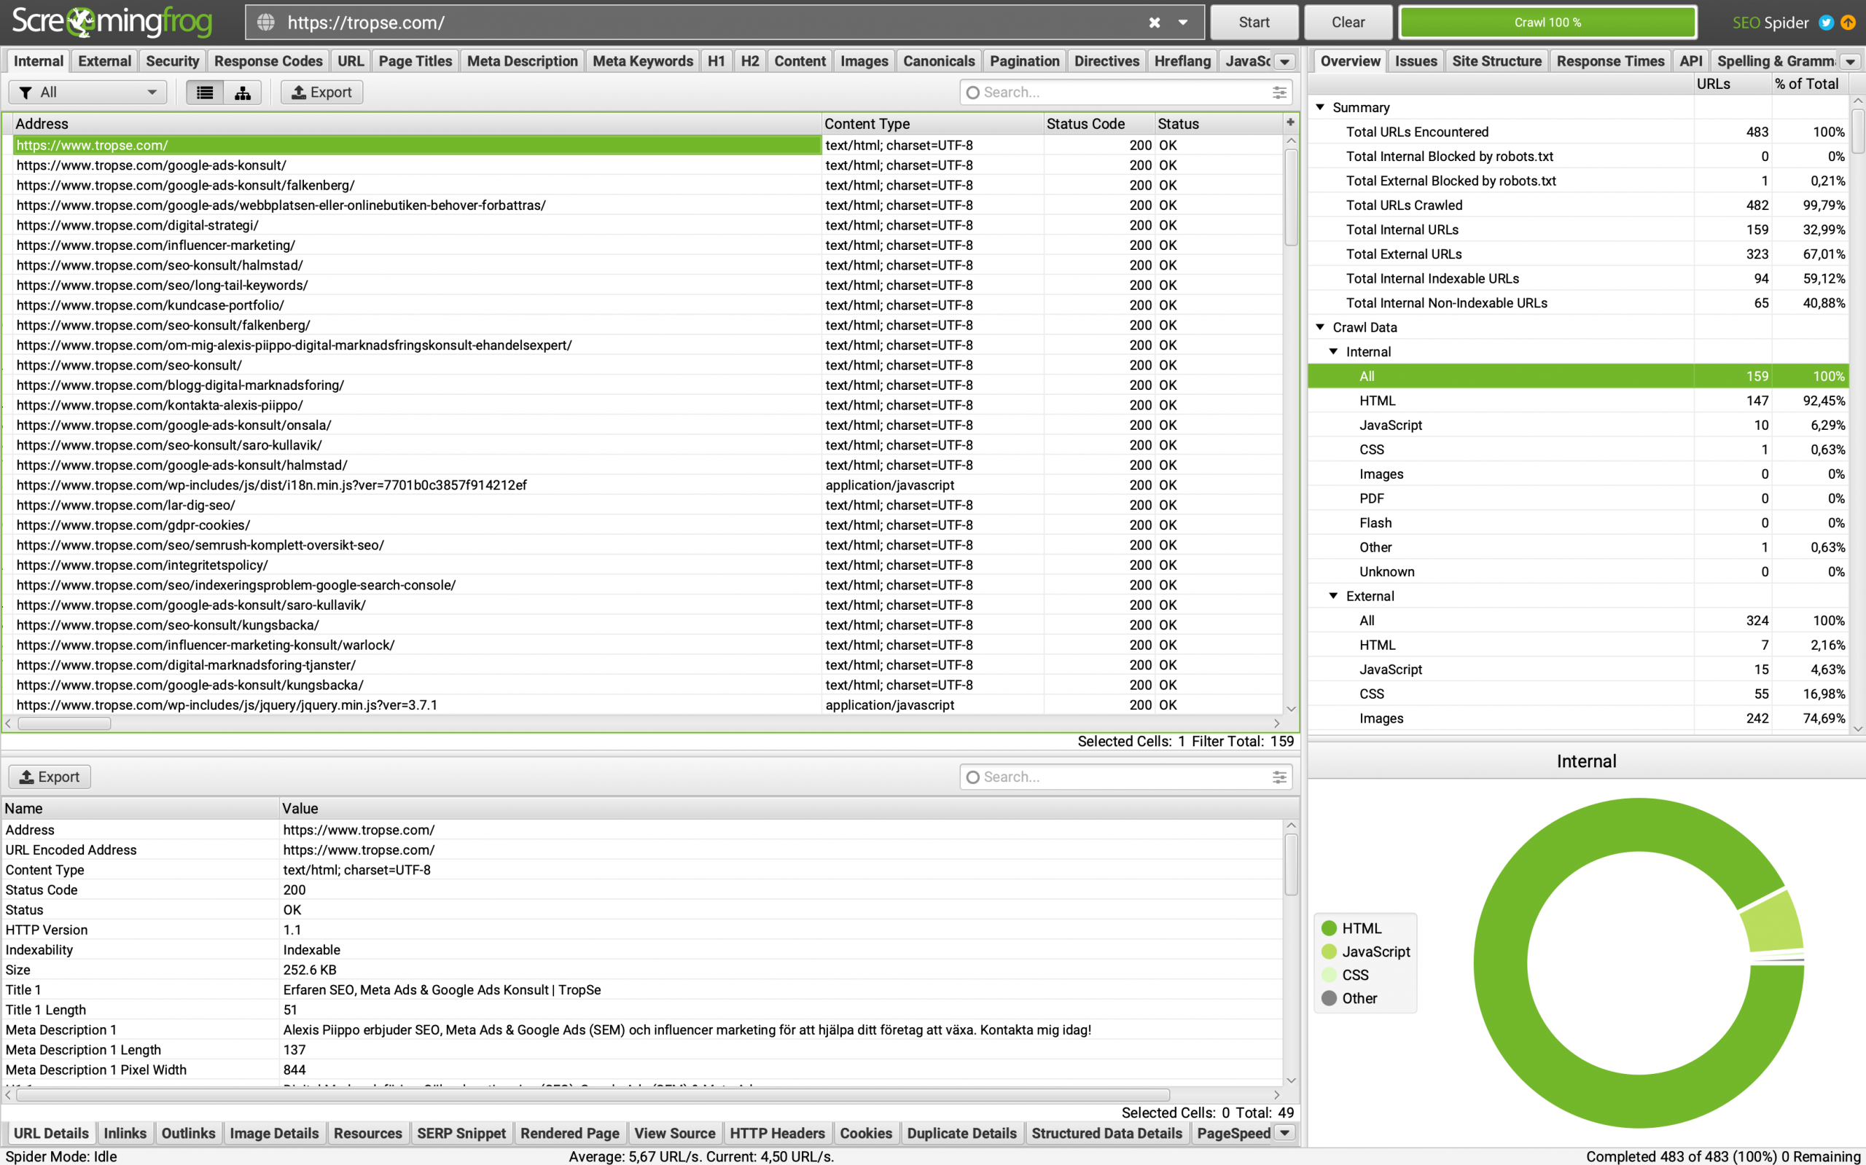Click the orange upgrade arrow icon

click(1849, 23)
